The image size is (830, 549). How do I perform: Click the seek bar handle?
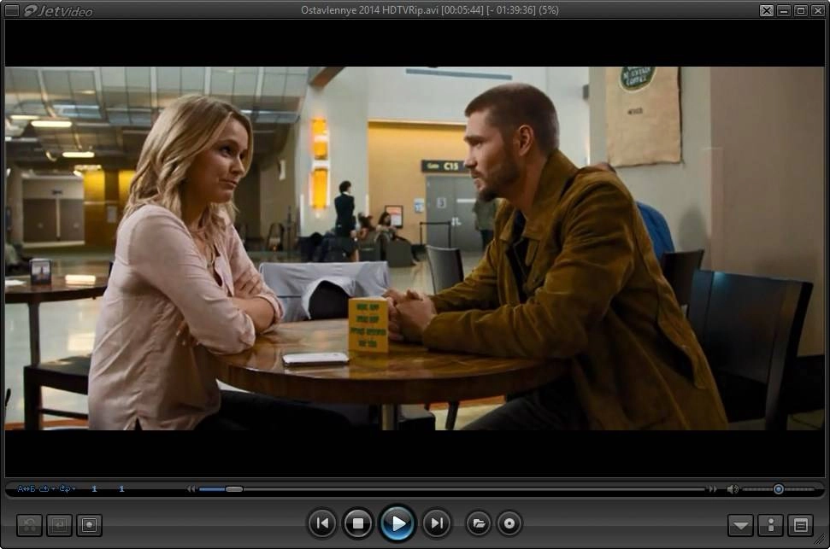tap(234, 489)
